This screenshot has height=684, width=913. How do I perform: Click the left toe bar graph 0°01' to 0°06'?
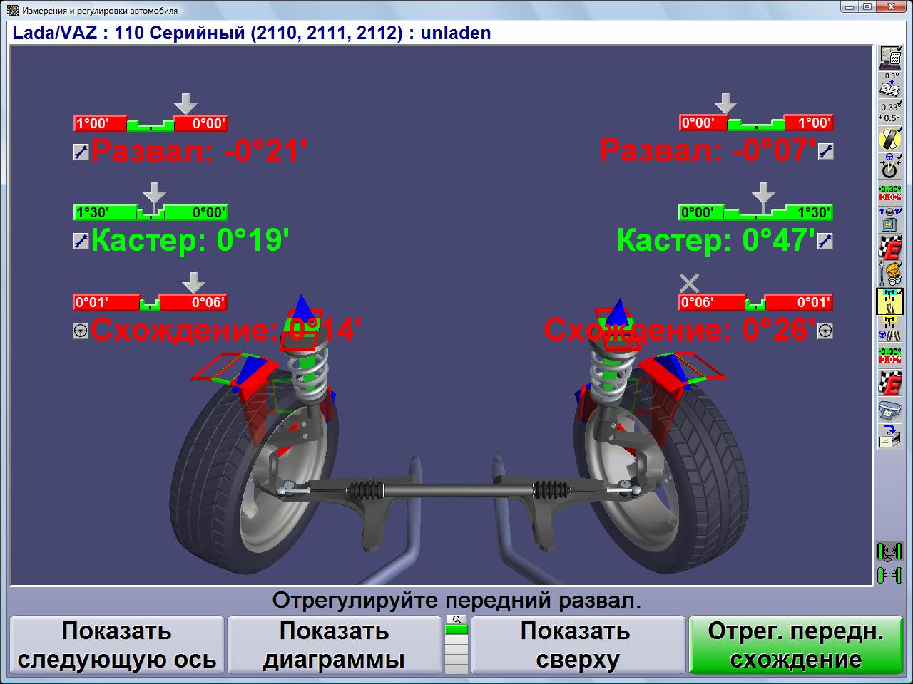click(x=151, y=302)
